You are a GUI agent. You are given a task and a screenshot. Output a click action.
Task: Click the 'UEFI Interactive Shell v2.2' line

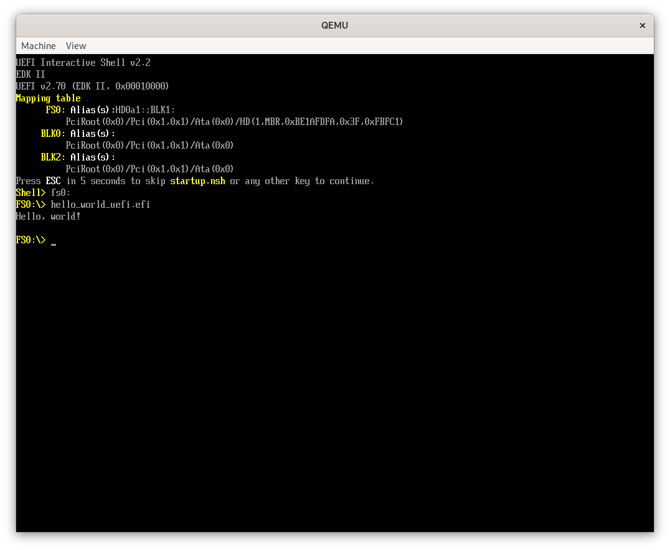click(x=83, y=63)
